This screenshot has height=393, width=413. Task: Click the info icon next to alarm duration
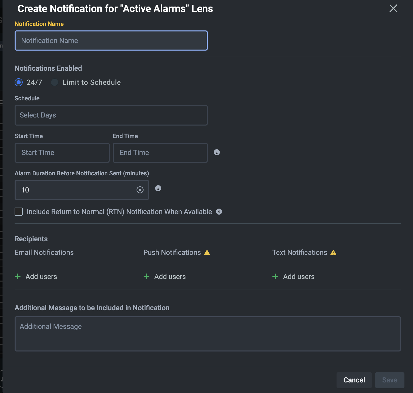pyautogui.click(x=158, y=188)
